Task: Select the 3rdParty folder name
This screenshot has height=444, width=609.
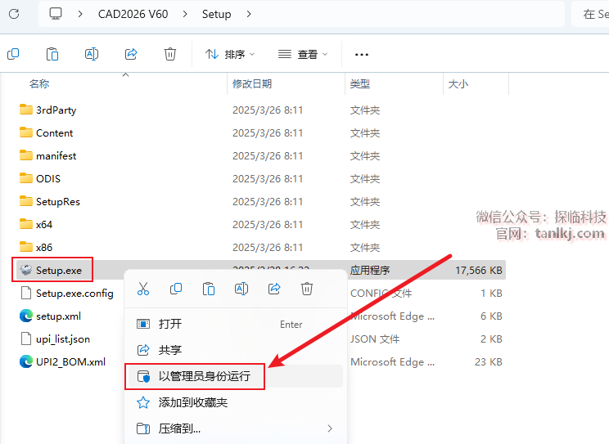Action: (x=56, y=110)
